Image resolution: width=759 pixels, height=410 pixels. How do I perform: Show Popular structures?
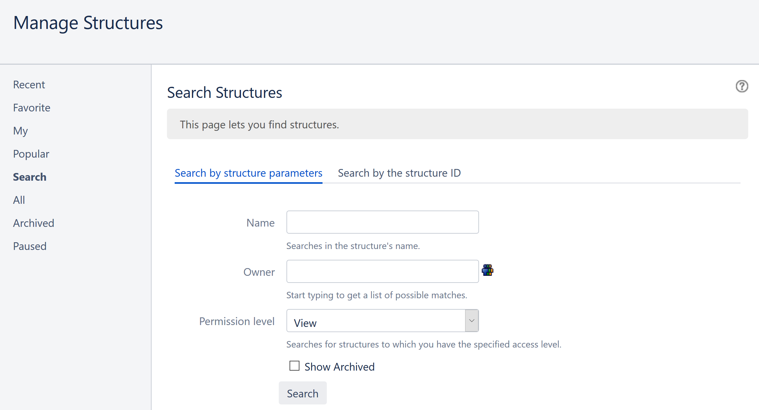click(x=31, y=154)
